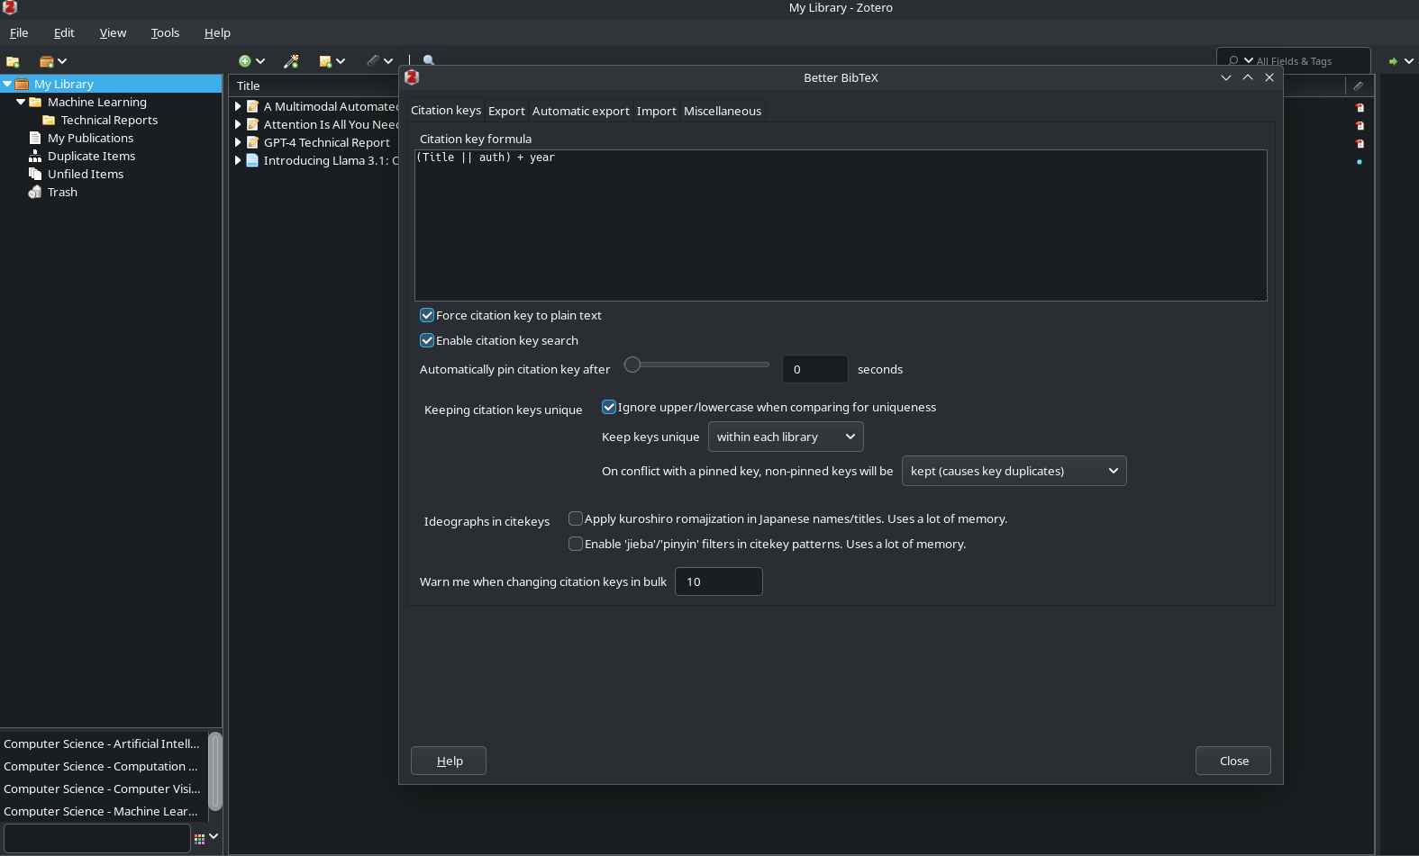
Task: Open the tag selector menu arrow
Action: [x=214, y=837]
